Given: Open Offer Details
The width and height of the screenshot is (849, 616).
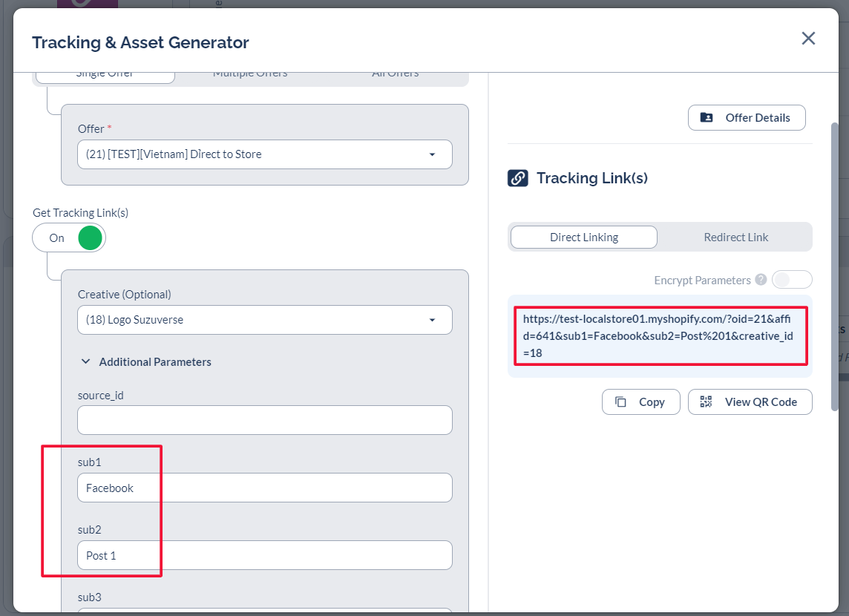Looking at the screenshot, I should tap(746, 117).
